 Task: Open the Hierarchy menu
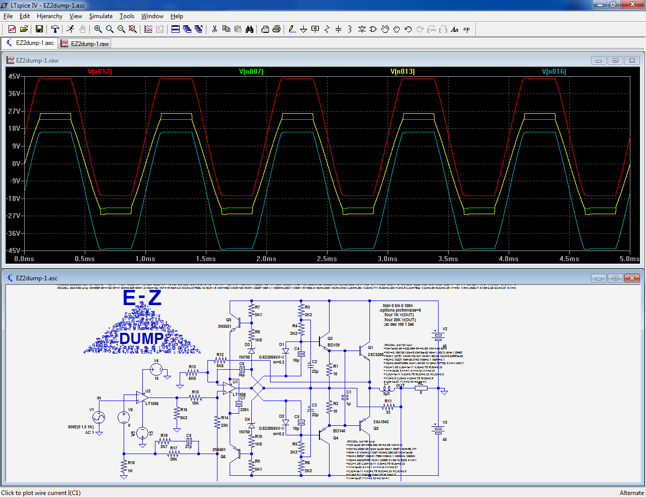(x=49, y=16)
